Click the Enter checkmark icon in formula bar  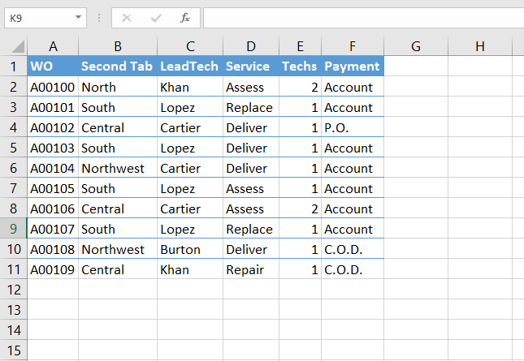[x=156, y=18]
